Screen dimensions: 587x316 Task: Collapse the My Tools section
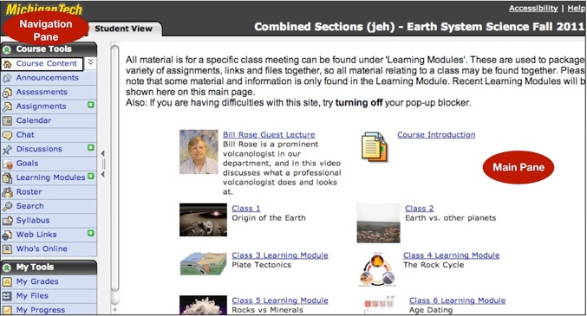[6, 268]
